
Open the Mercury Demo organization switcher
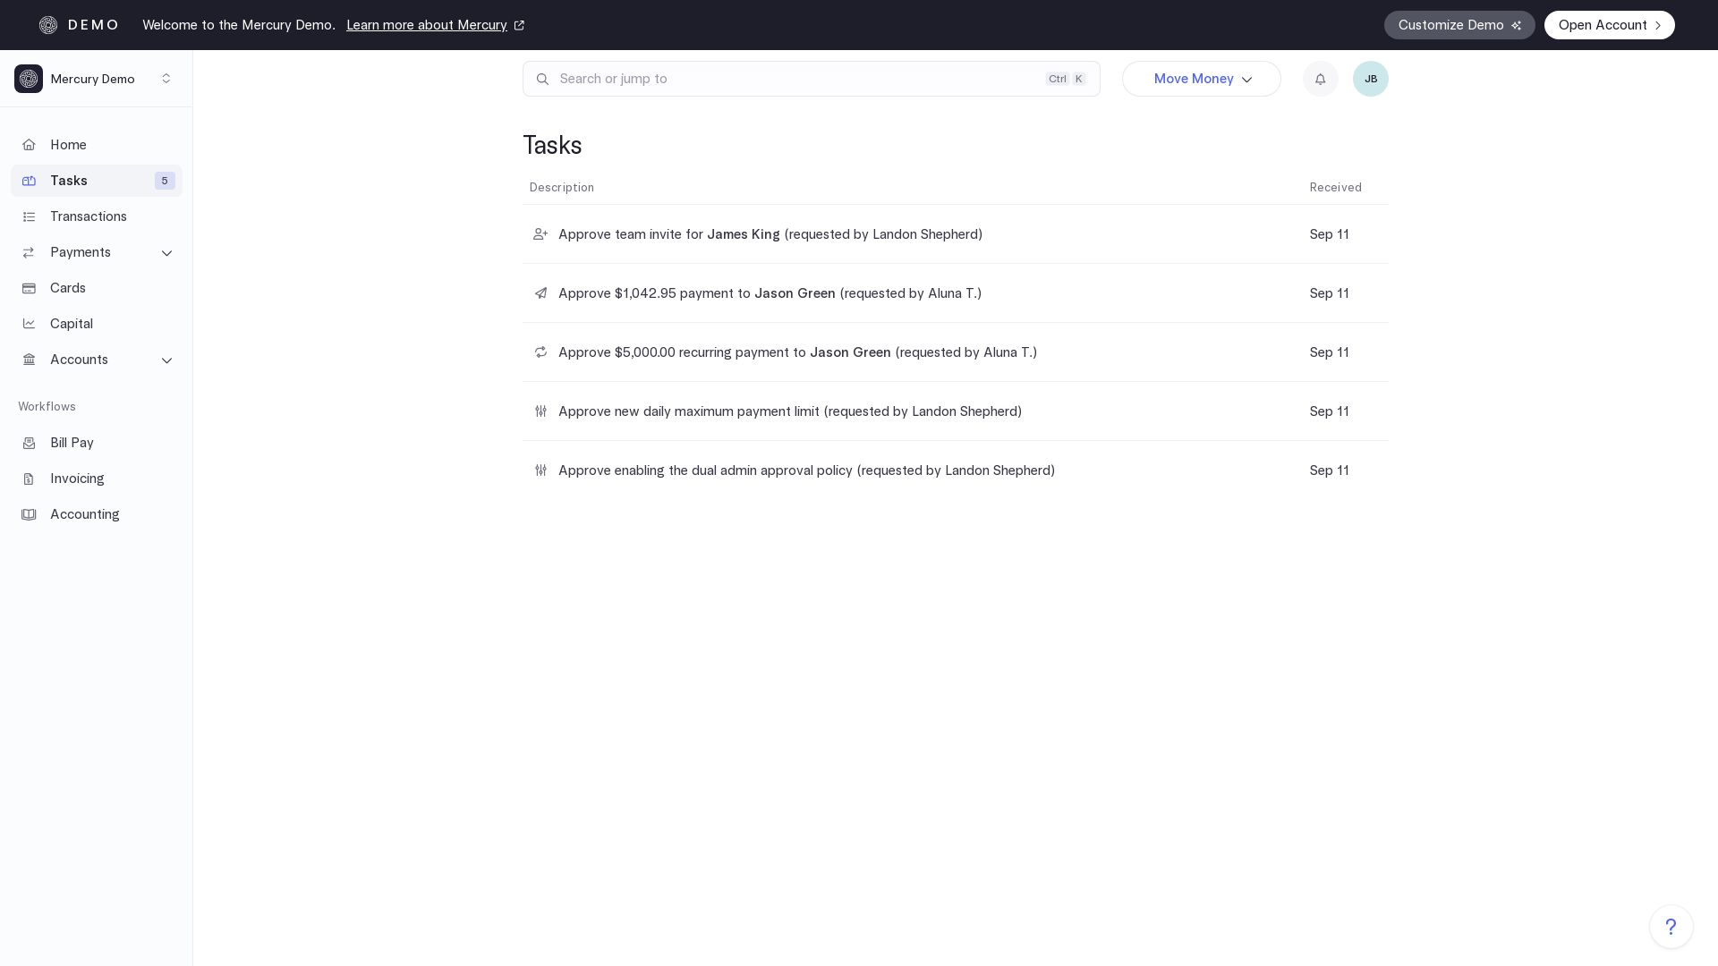[95, 79]
